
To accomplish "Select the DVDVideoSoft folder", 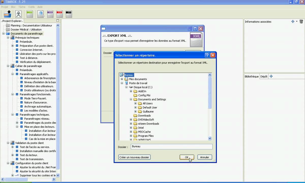I will point(146,120).
